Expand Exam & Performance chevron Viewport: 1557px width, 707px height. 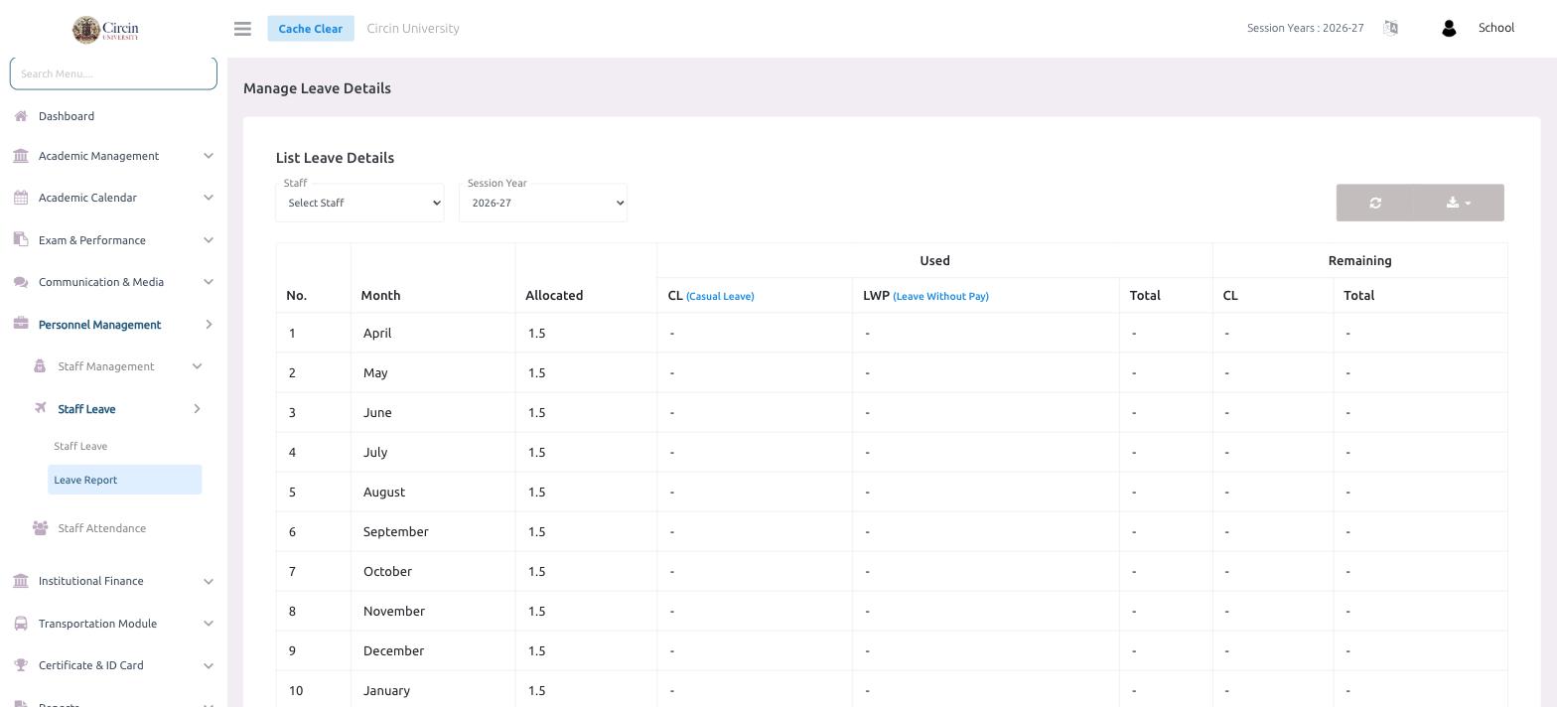tap(208, 239)
